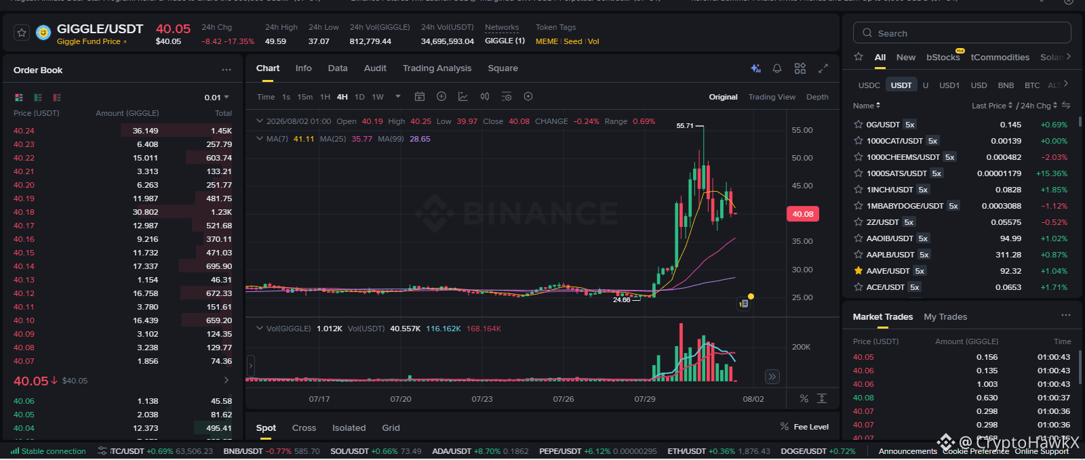This screenshot has height=460, width=1085.
Task: Toggle auto-fit price scale icon
Action: pos(822,398)
